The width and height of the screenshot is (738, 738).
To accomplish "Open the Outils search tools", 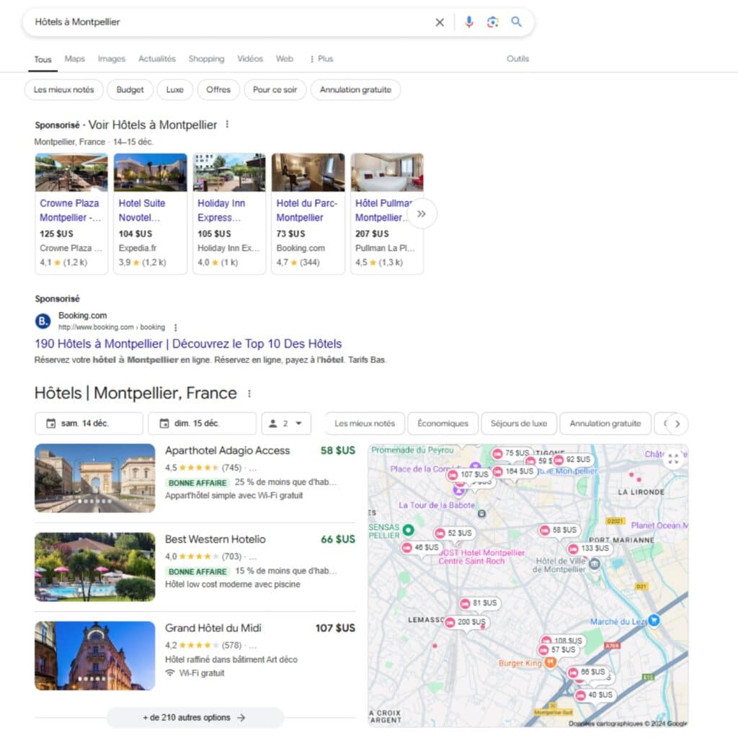I will pyautogui.click(x=517, y=59).
